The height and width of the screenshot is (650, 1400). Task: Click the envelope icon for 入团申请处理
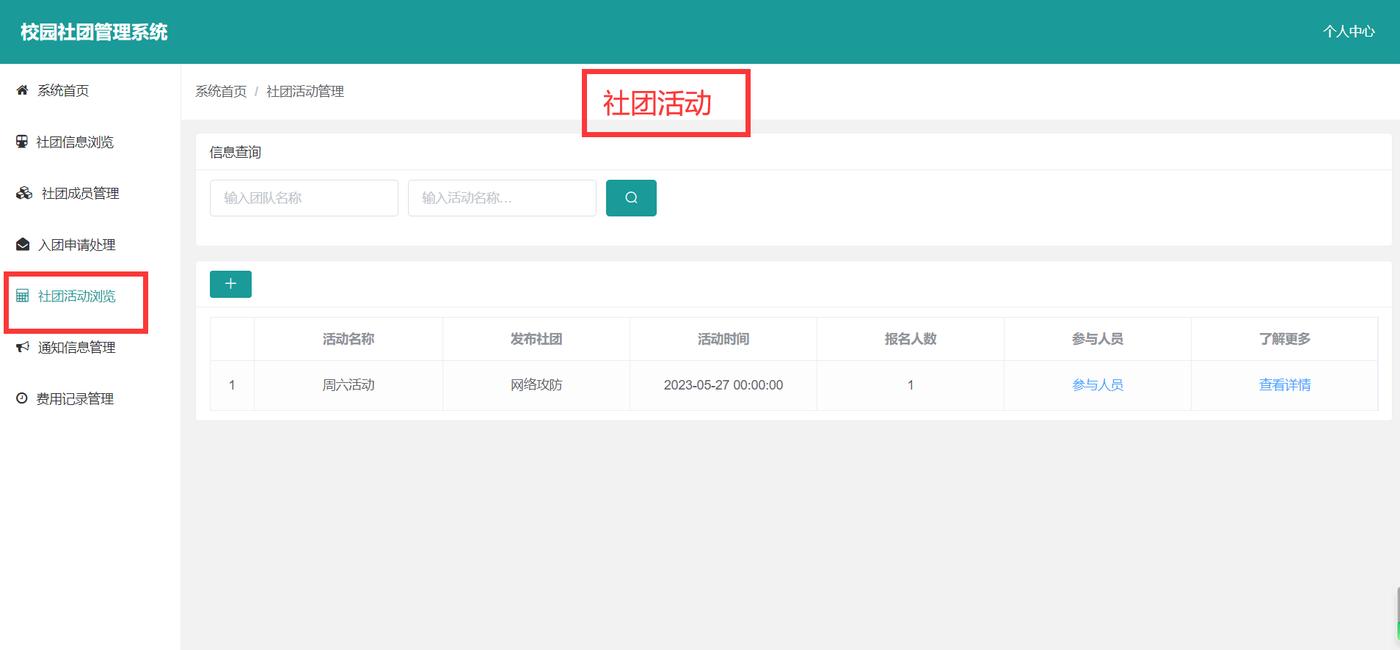[x=23, y=244]
